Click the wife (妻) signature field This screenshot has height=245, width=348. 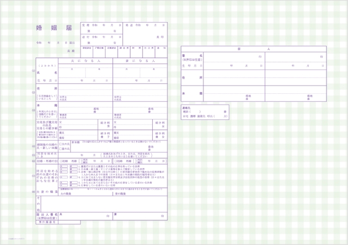(x=140, y=216)
